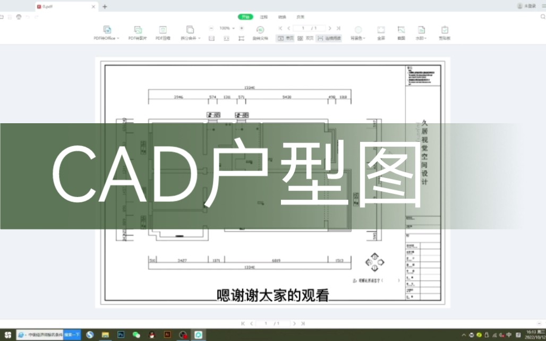Select the PDF转Office conversion tool
546x341 pixels.
[106, 33]
